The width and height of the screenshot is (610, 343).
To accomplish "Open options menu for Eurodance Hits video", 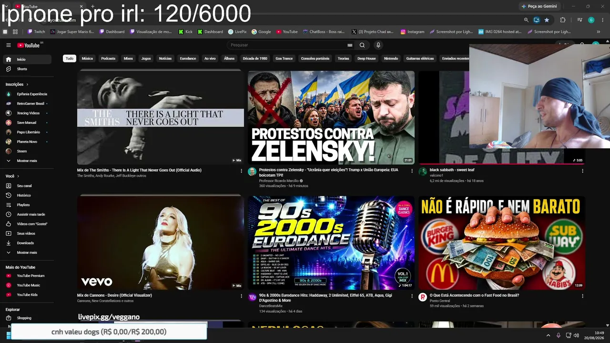I will tap(412, 296).
